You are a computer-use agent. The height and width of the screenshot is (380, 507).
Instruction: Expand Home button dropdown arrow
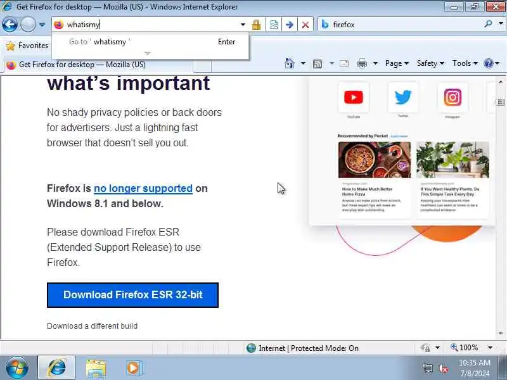point(303,63)
